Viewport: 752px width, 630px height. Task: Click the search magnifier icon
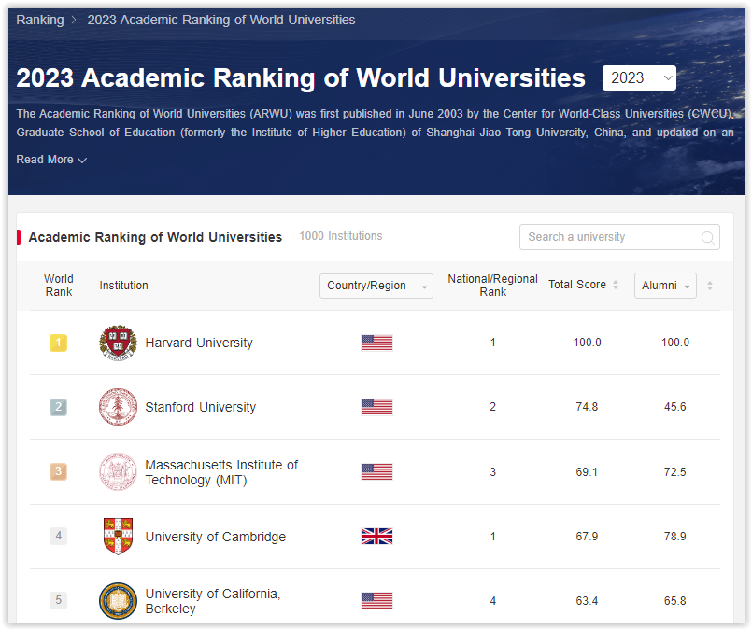708,238
